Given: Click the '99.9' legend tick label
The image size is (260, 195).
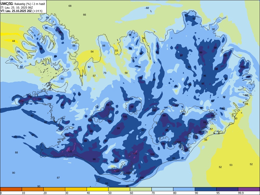Looking at the screenshot, I should pos(241,193).
